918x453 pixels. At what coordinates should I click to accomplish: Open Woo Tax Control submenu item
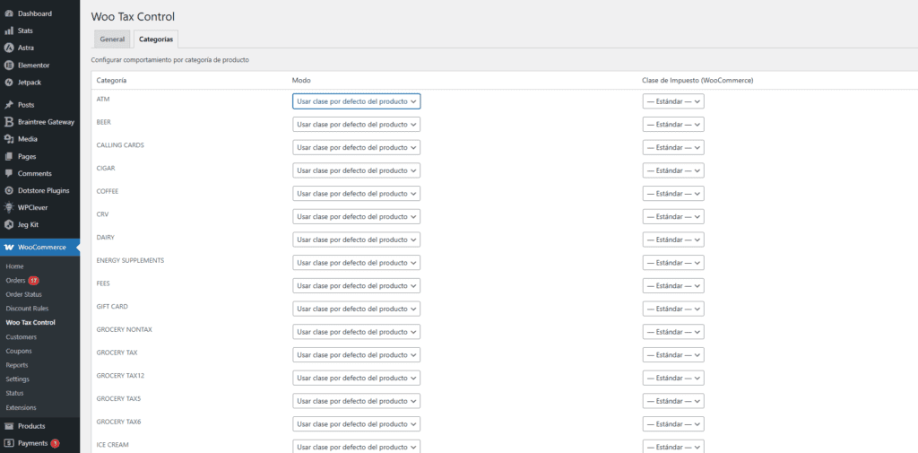[x=30, y=322]
